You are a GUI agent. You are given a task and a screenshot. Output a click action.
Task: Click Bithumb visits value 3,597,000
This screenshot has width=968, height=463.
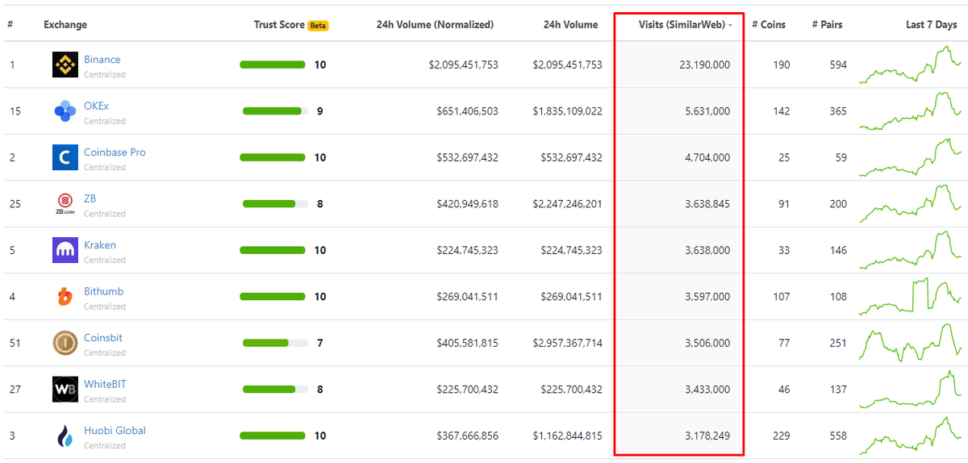[707, 297]
